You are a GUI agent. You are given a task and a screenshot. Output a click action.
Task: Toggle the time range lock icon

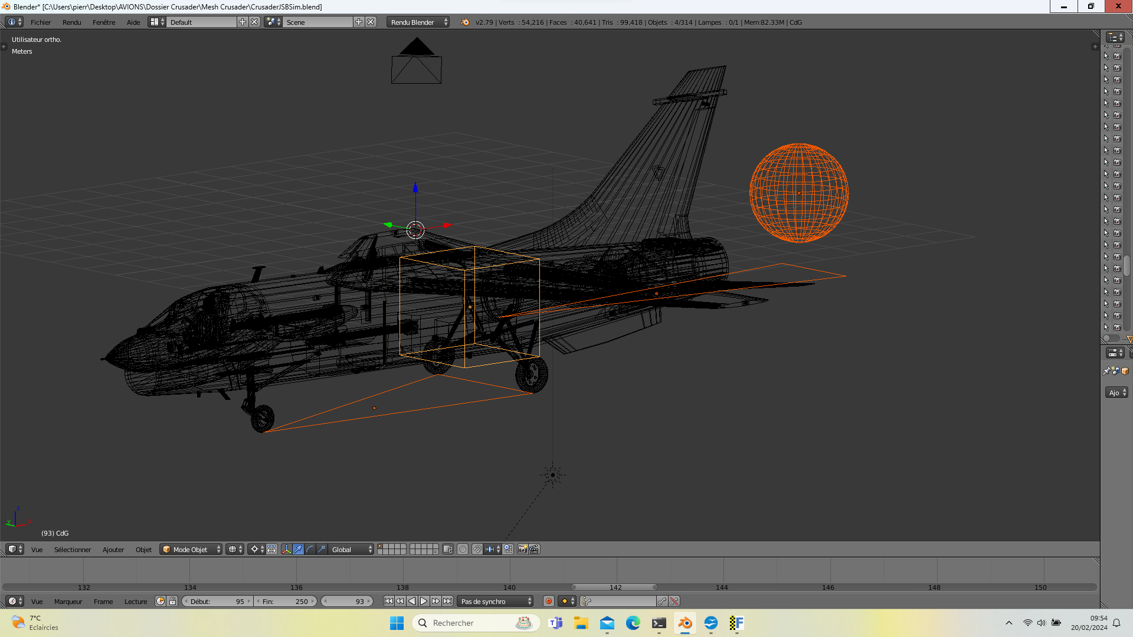click(x=172, y=601)
